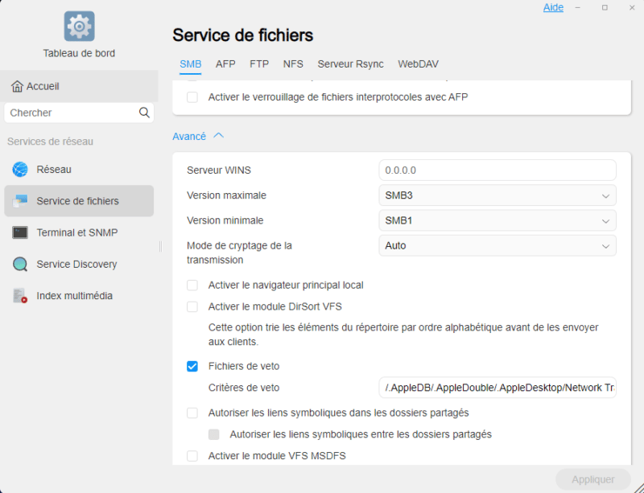Click the Index multimédia icon
This screenshot has height=493, width=644.
[x=20, y=296]
